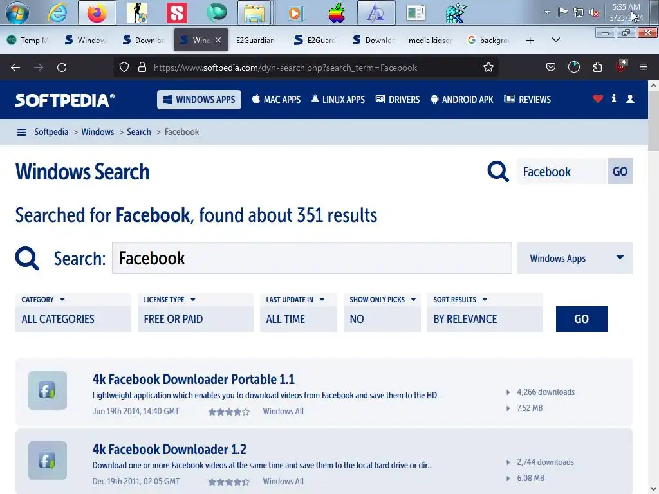The width and height of the screenshot is (659, 494).
Task: Expand the Category All Categories filter
Action: click(73, 313)
